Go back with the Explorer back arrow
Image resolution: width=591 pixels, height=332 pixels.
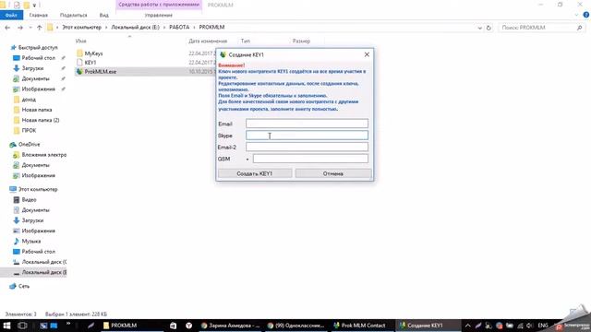(7, 28)
